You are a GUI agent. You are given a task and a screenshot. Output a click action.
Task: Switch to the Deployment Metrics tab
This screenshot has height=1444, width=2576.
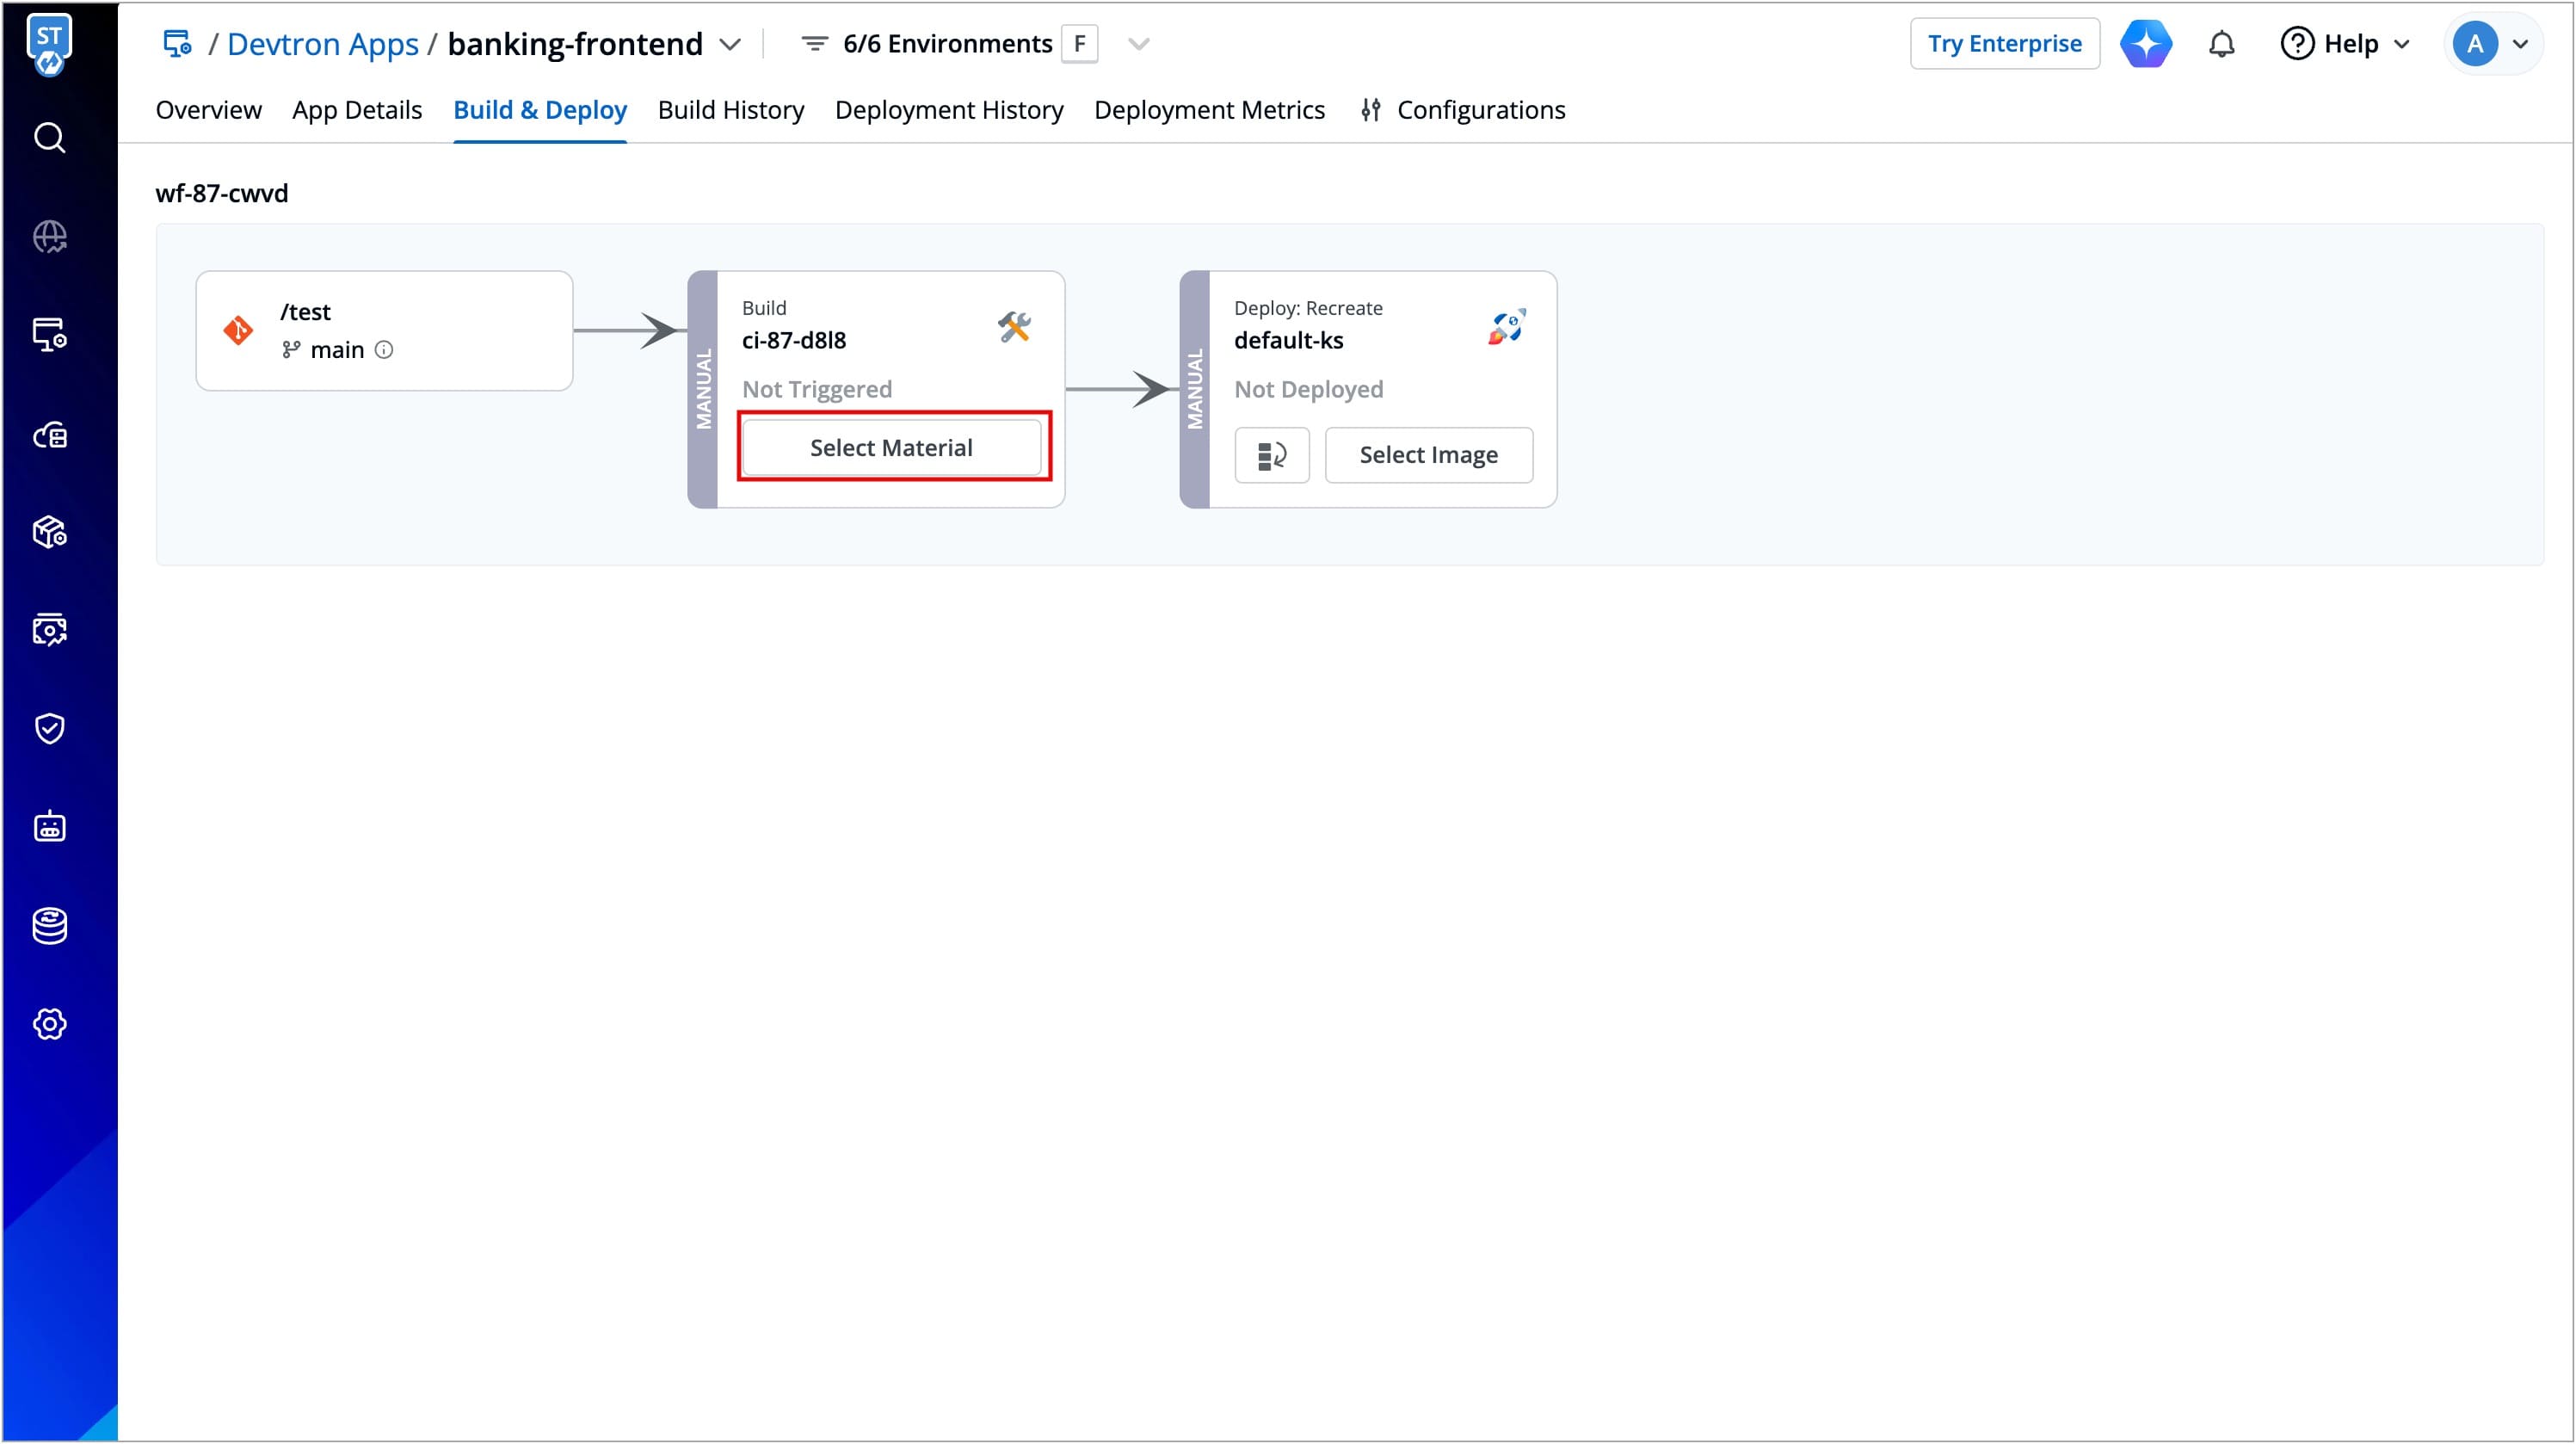pyautogui.click(x=1208, y=110)
